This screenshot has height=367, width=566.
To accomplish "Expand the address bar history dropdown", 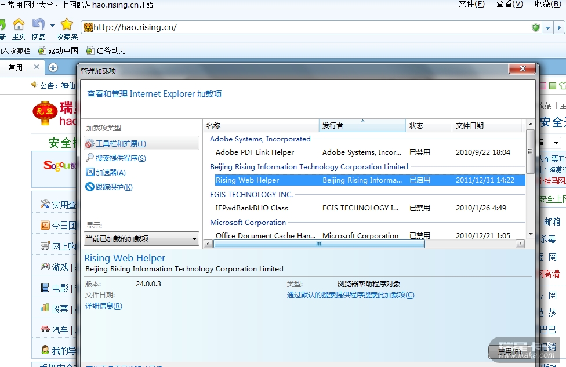I will click(547, 28).
